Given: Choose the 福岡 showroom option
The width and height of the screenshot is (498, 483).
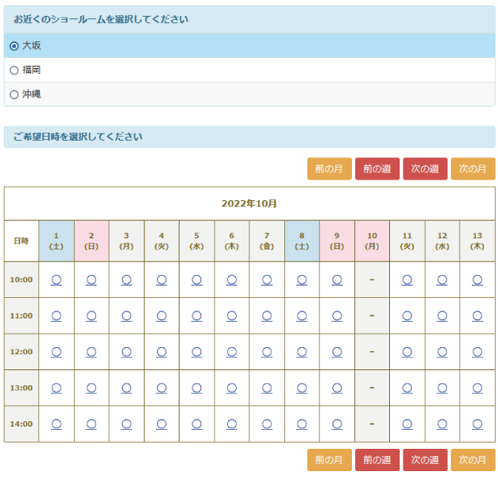Looking at the screenshot, I should tap(14, 70).
